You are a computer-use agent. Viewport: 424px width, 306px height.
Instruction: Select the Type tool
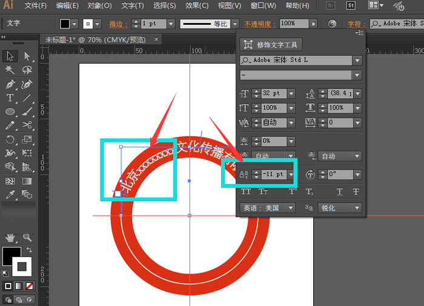click(x=10, y=98)
